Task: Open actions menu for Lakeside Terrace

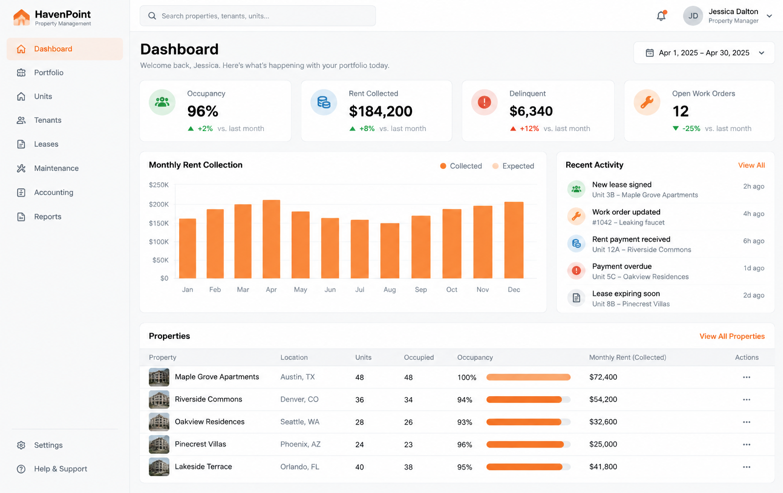Action: [746, 467]
